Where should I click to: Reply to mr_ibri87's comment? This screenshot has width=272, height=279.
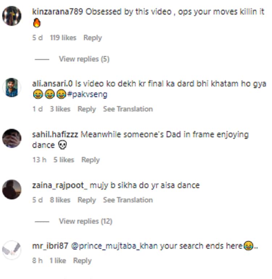(x=82, y=260)
